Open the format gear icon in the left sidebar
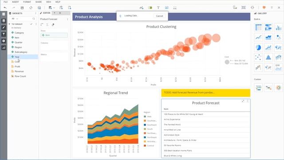284x160 pixels. [x=4, y=41]
